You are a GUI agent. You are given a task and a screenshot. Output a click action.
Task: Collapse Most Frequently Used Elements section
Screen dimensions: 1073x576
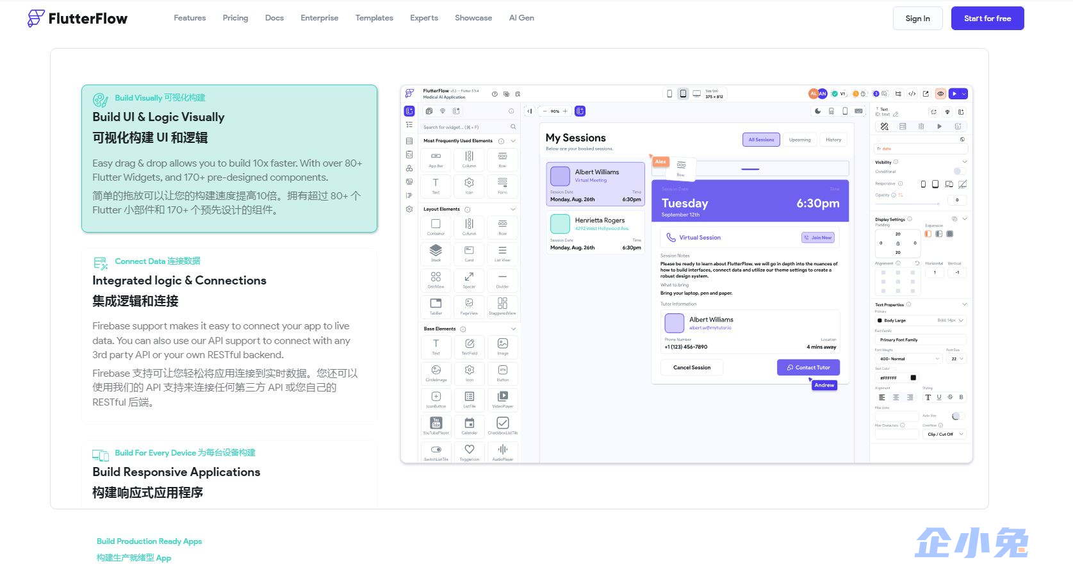[x=513, y=141]
